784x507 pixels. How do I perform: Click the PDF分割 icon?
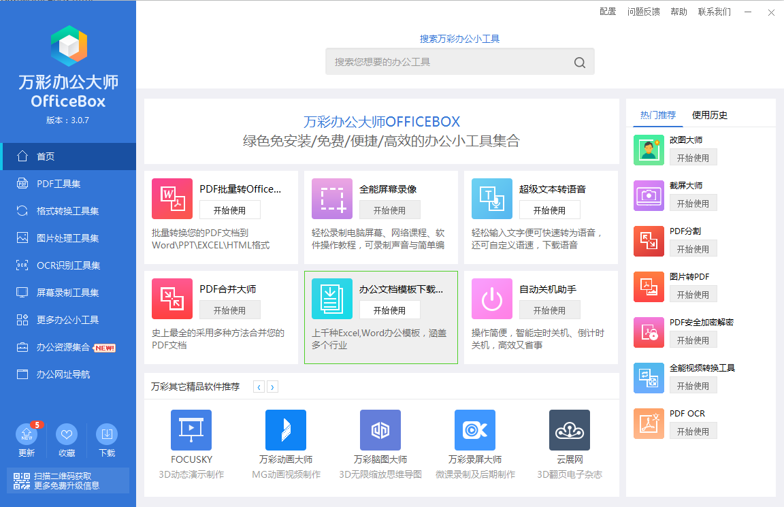click(649, 241)
